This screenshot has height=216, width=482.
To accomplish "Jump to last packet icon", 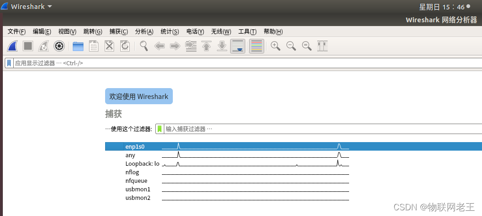I will [222, 46].
